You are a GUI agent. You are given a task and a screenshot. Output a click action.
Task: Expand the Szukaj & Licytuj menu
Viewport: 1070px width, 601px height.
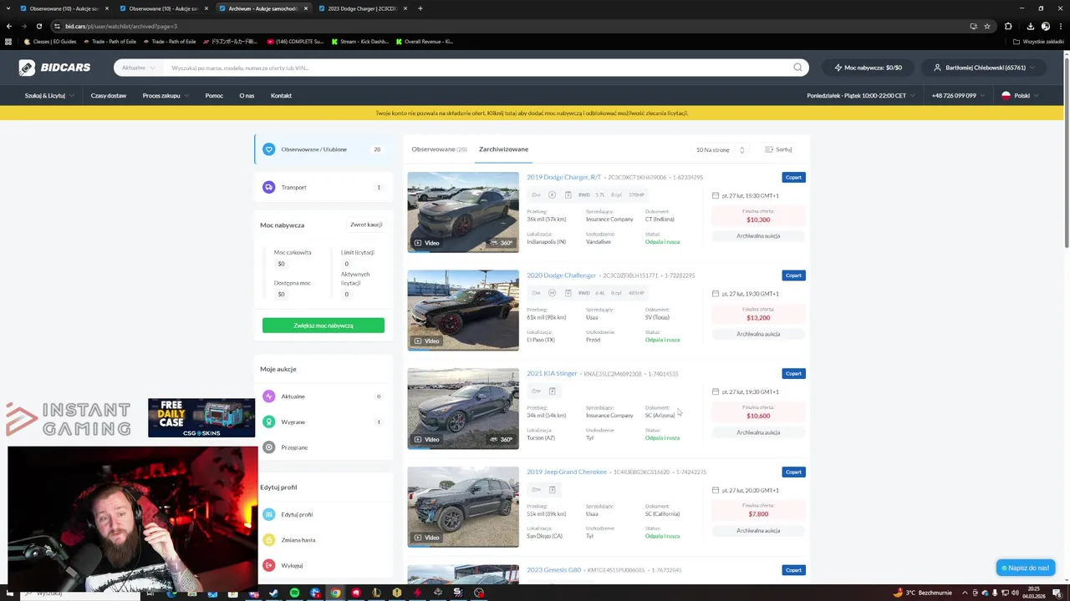(x=49, y=96)
